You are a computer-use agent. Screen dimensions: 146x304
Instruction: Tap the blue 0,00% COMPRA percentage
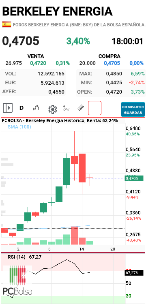137,63
